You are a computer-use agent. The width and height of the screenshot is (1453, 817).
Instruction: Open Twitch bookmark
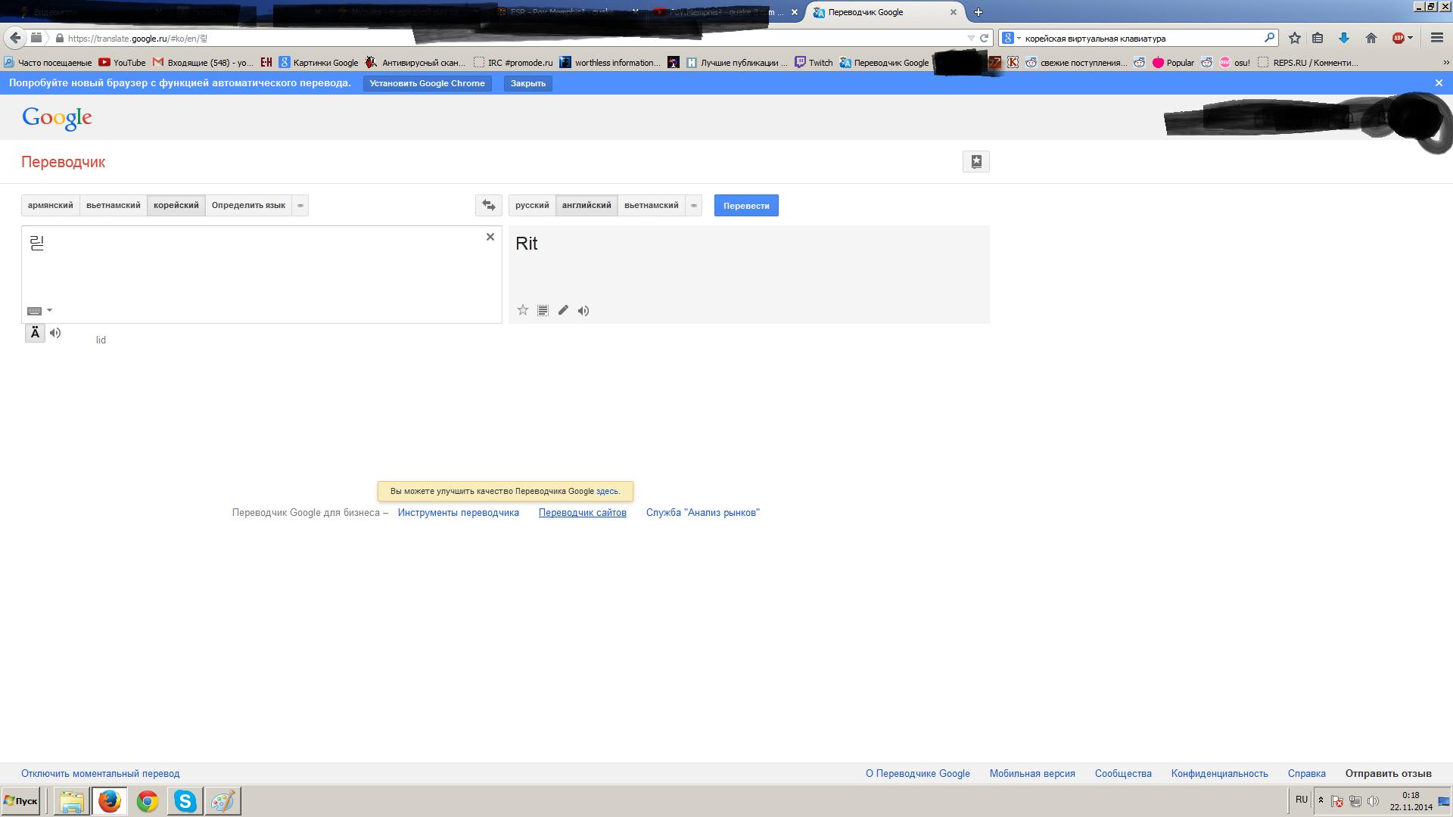tap(814, 63)
